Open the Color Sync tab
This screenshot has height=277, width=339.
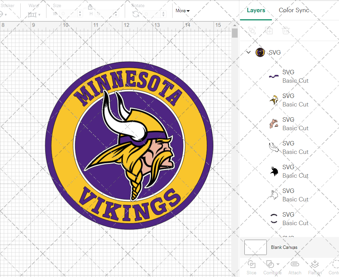[x=294, y=10]
